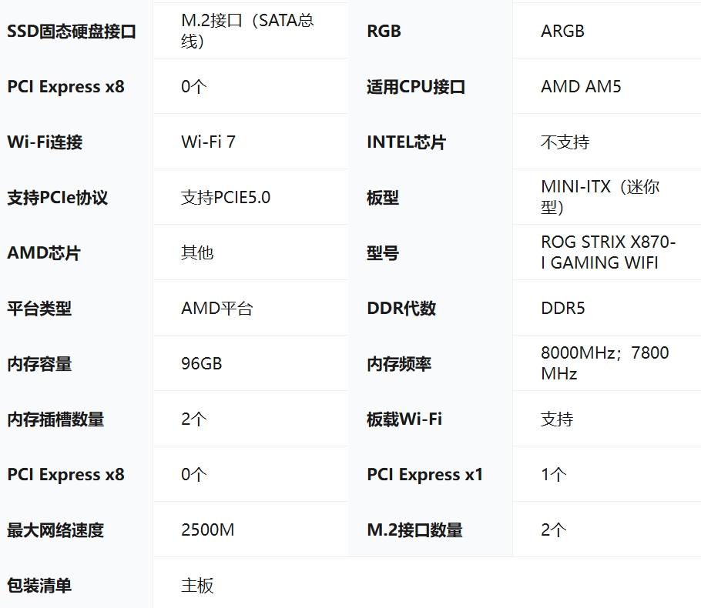Click the "型号" label
Image resolution: width=701 pixels, height=608 pixels.
pos(383,253)
